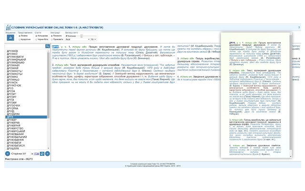The image size is (305, 191).
Task: Select the word 'ДРУЖОК' in list
Action: tap(12, 83)
